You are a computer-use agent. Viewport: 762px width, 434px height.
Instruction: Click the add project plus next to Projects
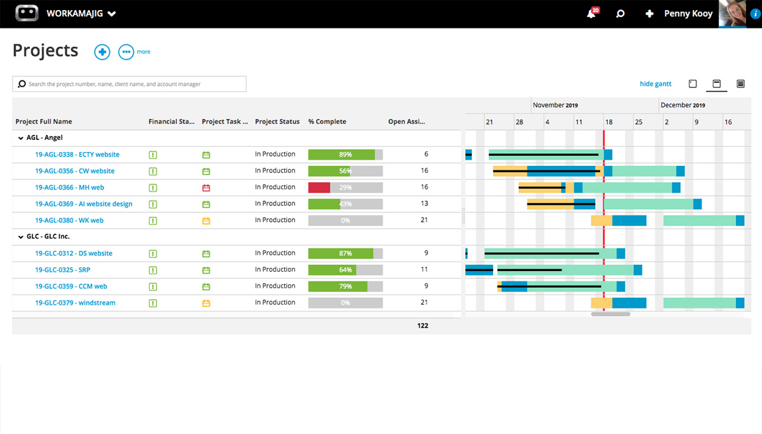[x=102, y=52]
